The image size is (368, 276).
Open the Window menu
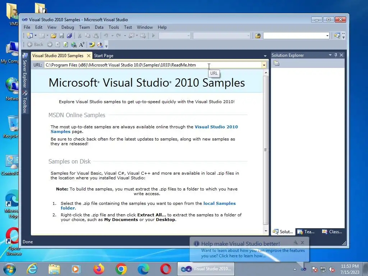(x=145, y=27)
